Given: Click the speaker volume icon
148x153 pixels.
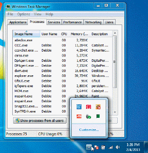Looking at the screenshot, I should (118, 147).
